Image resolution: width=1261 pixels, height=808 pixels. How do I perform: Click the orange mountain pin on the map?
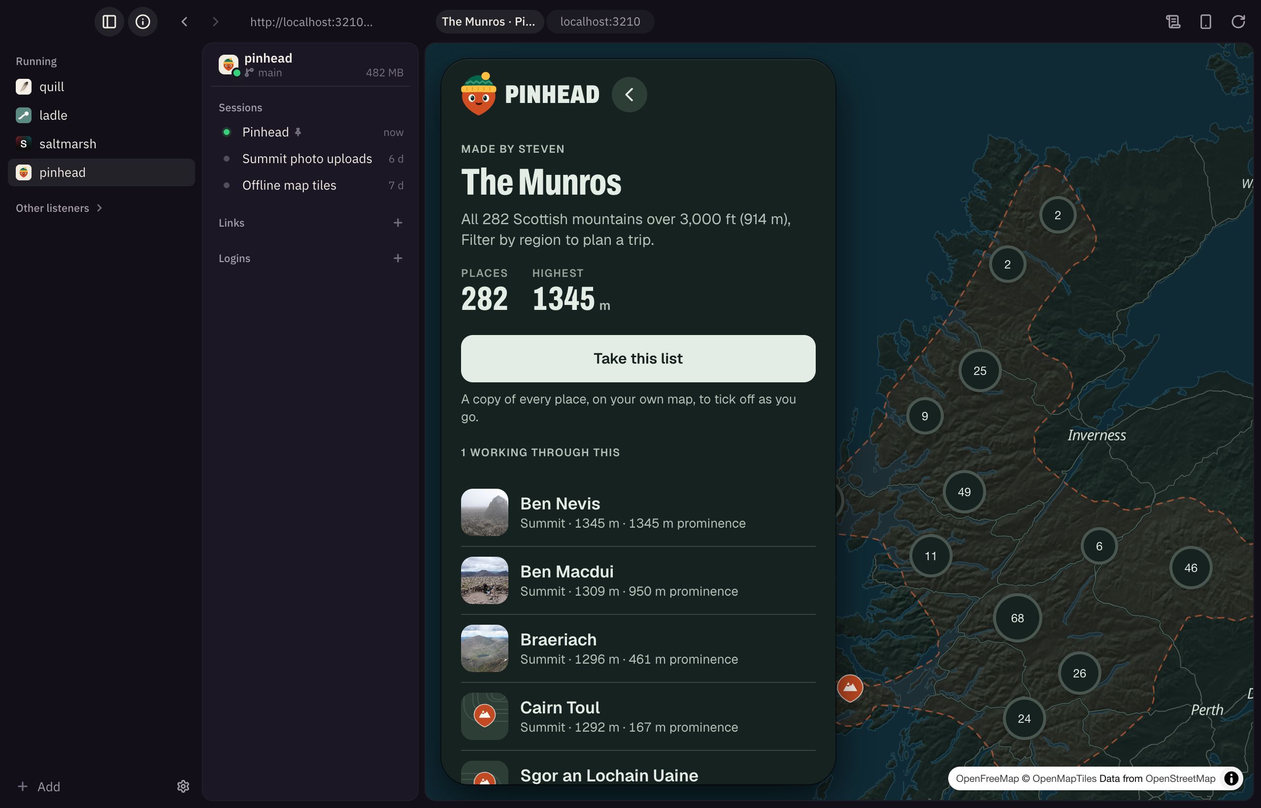850,687
